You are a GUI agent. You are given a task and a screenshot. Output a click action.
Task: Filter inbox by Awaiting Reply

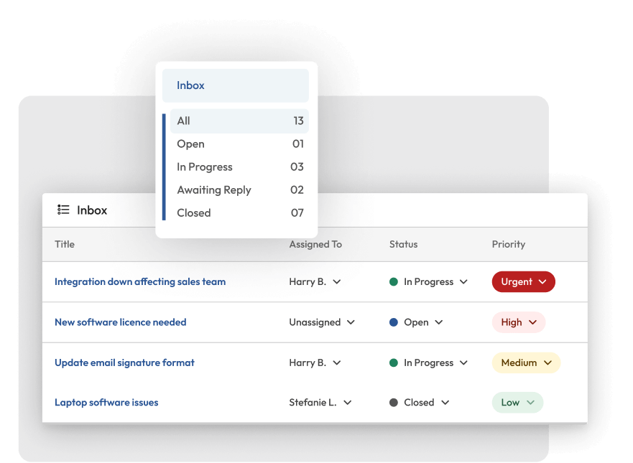click(239, 190)
